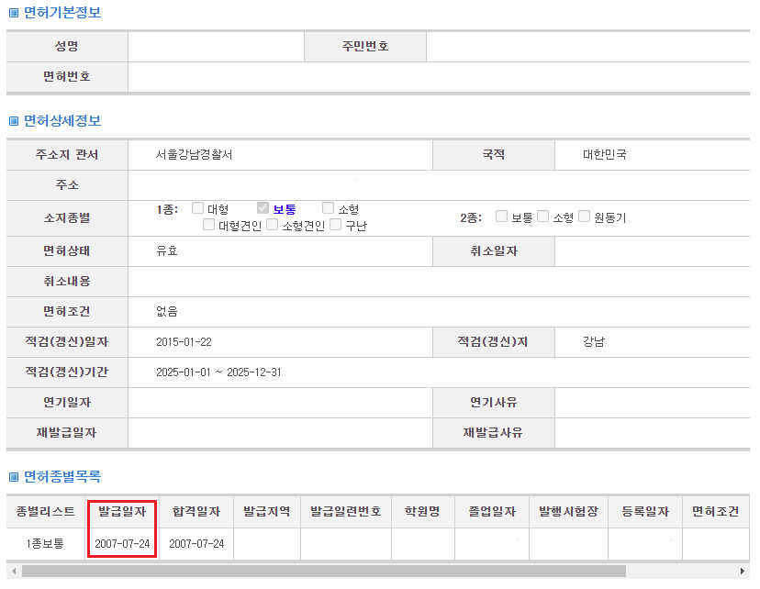Select the 1종보통 row cell

(x=45, y=544)
